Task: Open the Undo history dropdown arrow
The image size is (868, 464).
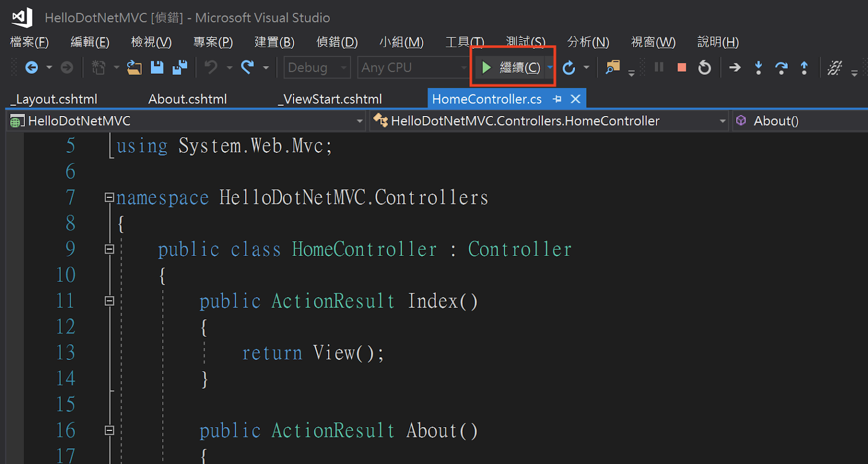Action: pyautogui.click(x=229, y=67)
